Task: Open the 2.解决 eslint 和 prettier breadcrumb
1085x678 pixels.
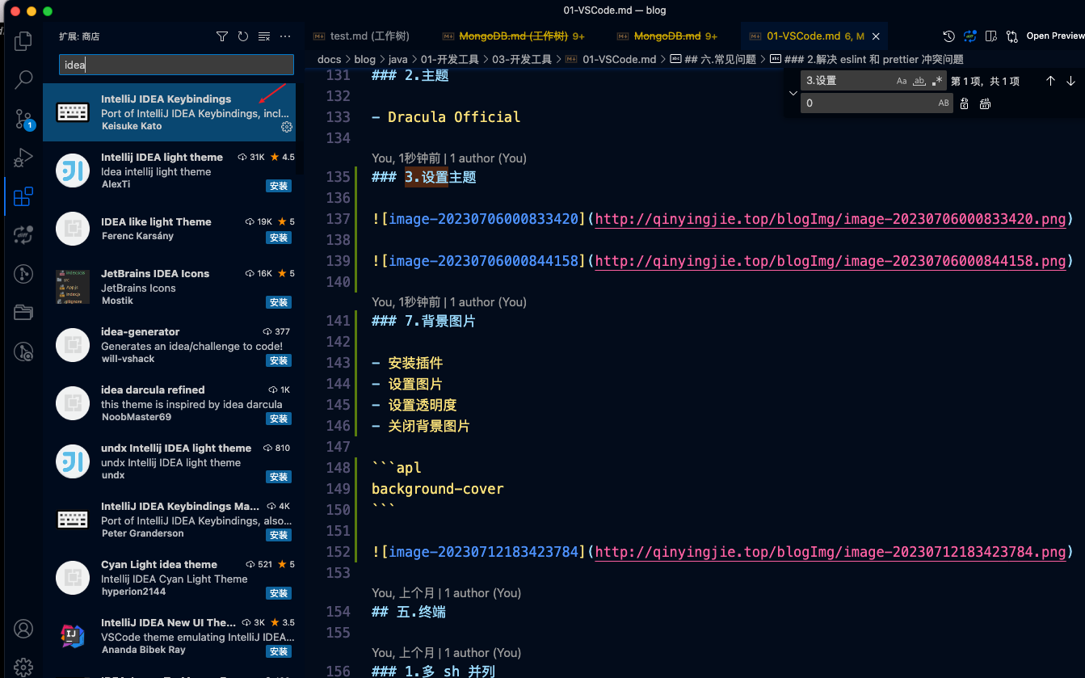Action: click(x=867, y=59)
